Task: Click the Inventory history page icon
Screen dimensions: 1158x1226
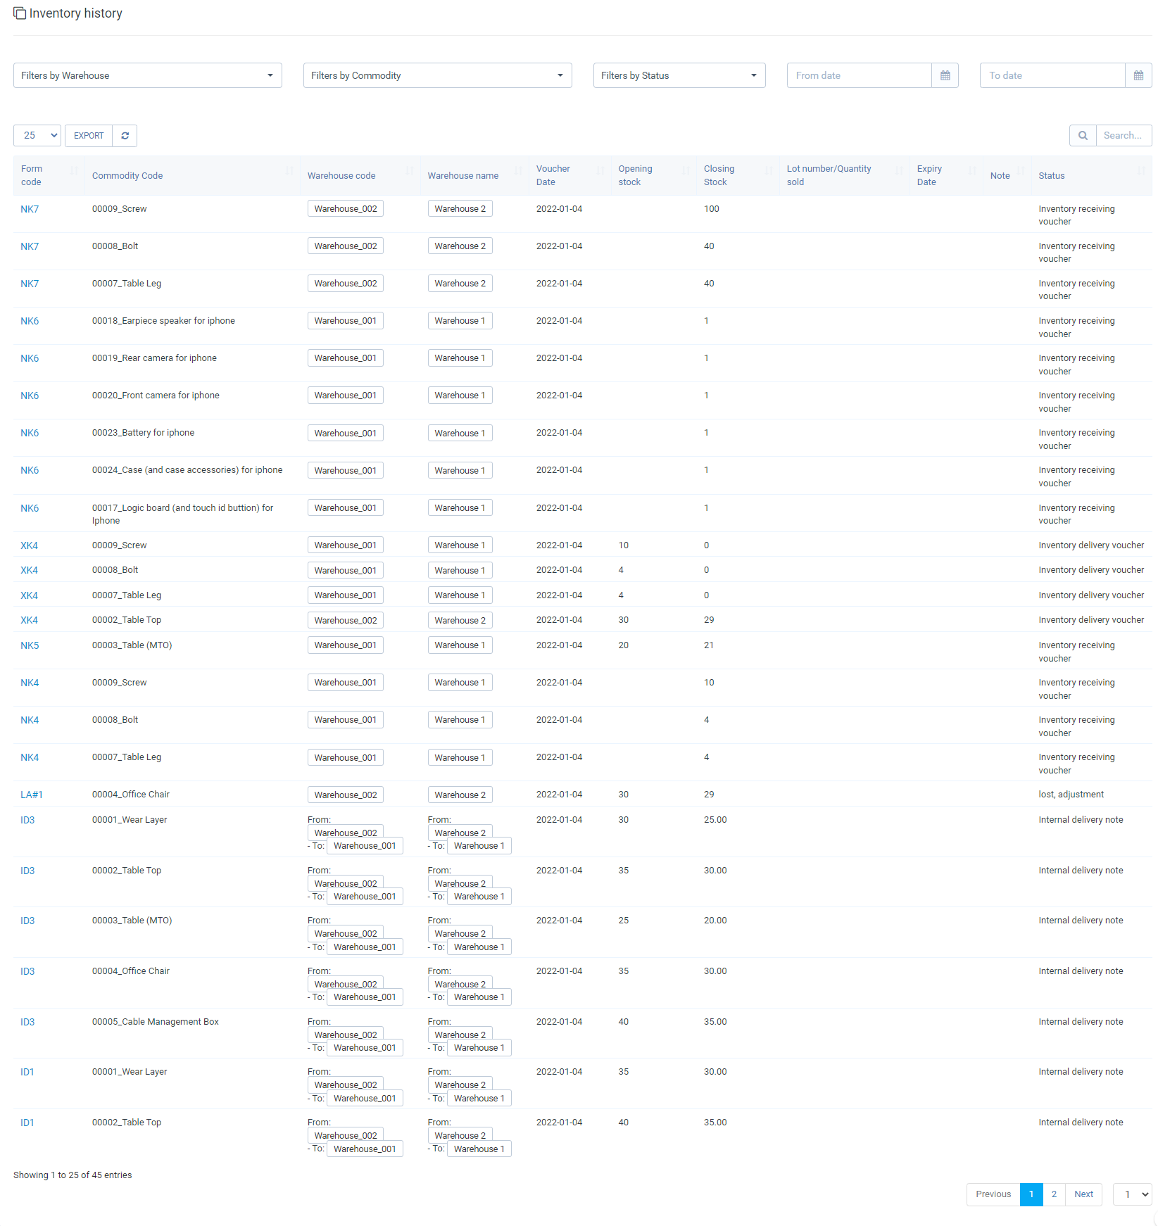Action: 20,13
